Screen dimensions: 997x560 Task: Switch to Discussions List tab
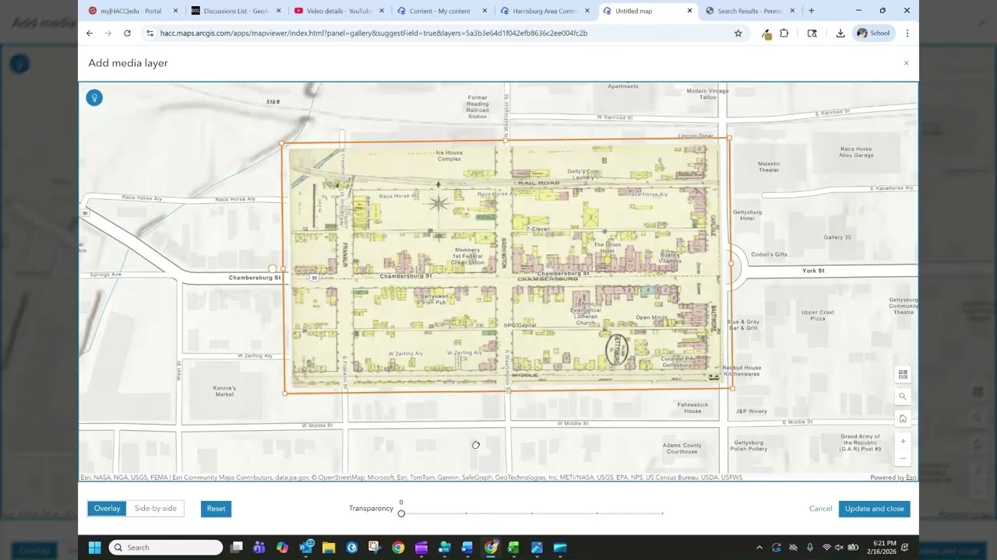point(235,11)
